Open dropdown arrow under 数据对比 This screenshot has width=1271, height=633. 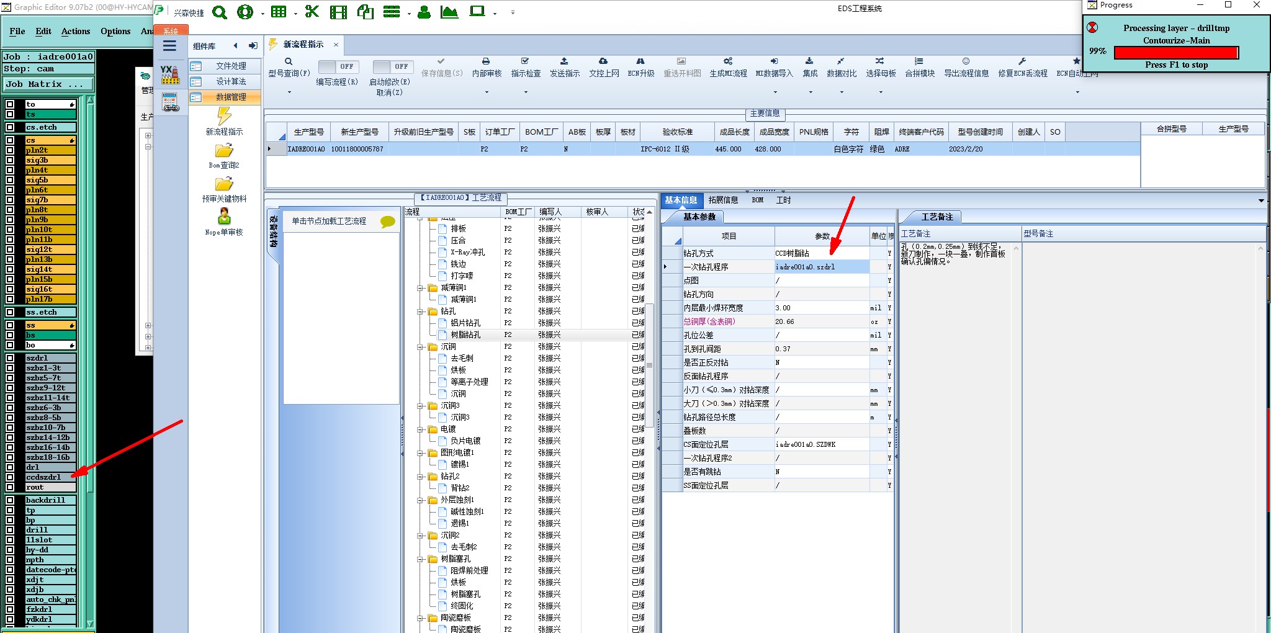(842, 92)
